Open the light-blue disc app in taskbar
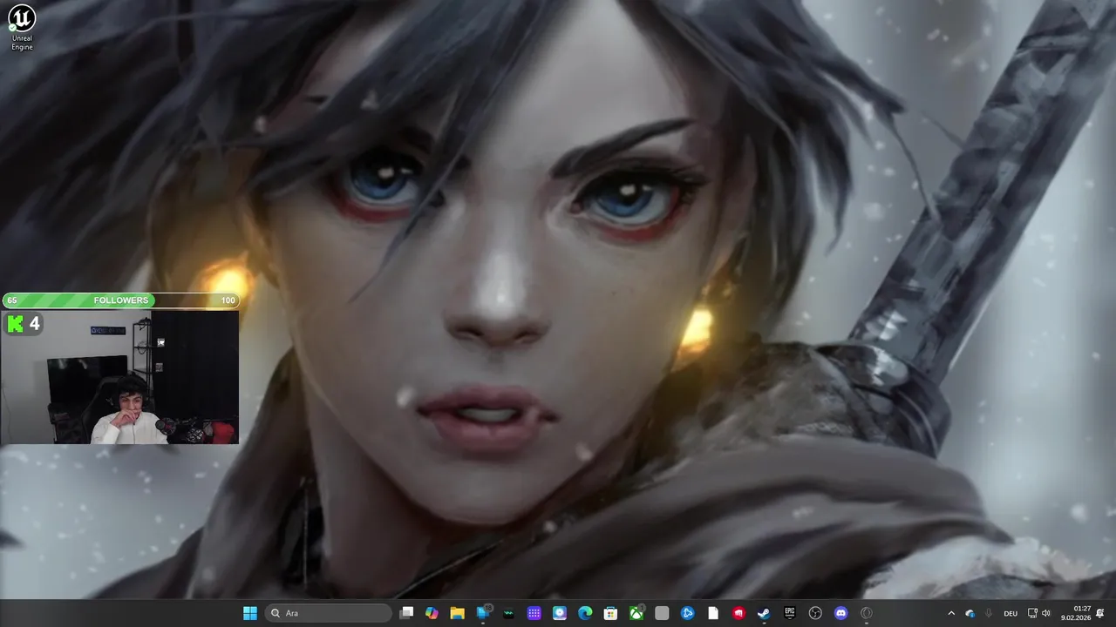1116x627 pixels. click(x=560, y=613)
